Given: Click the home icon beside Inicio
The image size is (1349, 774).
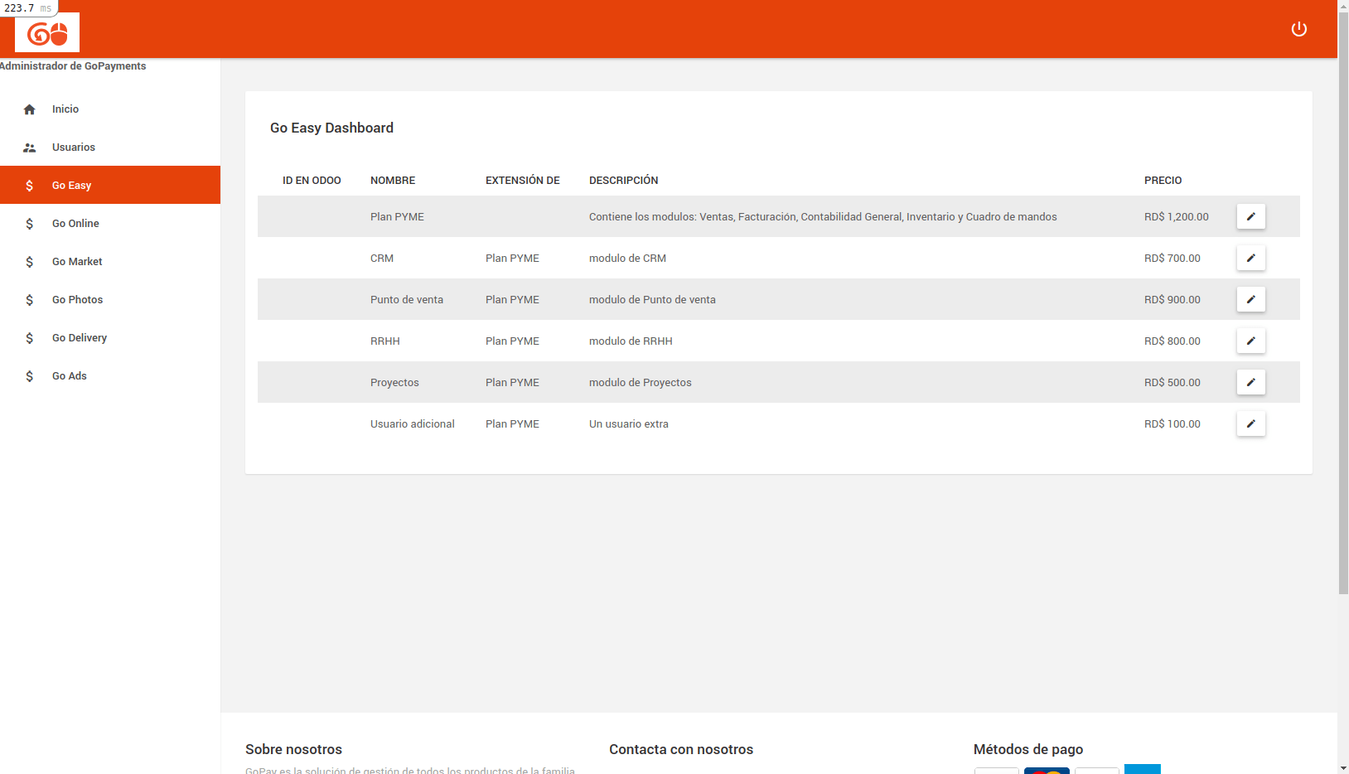Looking at the screenshot, I should point(30,109).
